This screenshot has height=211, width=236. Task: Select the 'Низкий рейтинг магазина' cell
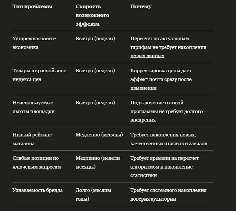[32, 139]
